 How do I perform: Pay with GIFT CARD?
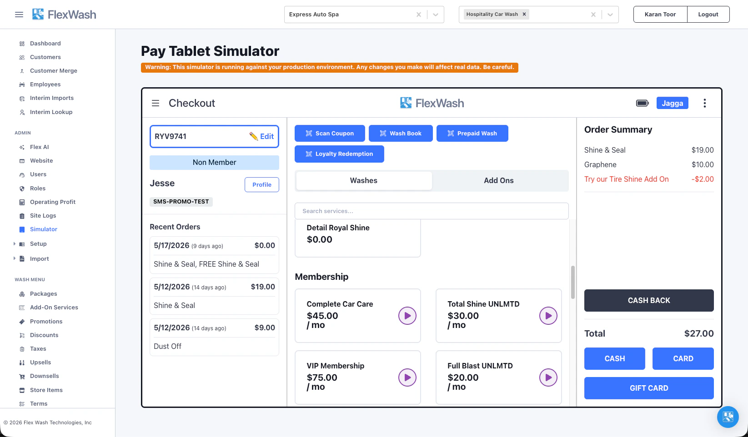(649, 388)
